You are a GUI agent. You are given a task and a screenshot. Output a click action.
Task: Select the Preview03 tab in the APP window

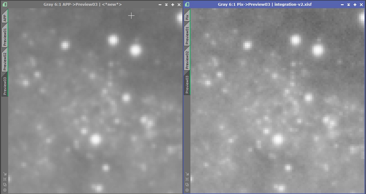pyautogui.click(x=5, y=84)
